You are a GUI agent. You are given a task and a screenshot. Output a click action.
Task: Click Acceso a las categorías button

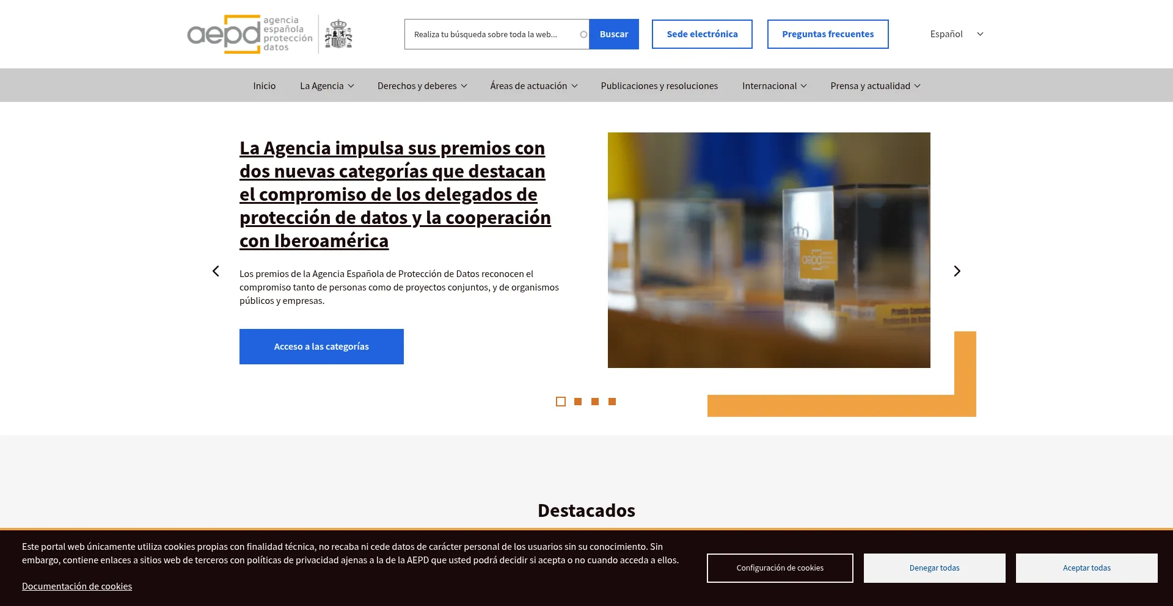point(321,347)
